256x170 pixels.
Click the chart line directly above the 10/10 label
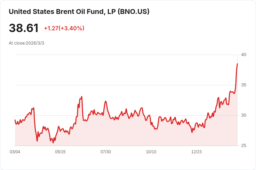[151, 122]
